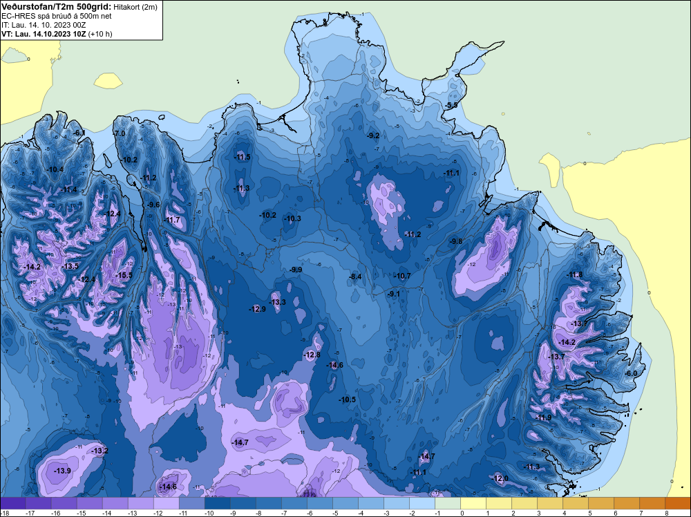
Task: Click the -6.0 temperature label
Action: 631,373
